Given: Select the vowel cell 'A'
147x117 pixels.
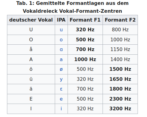Looking at the screenshot, I should pos(31,59).
